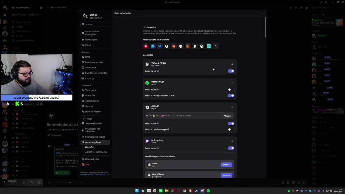Add an Xbox connection
The height and width of the screenshot is (194, 345).
[202, 46]
